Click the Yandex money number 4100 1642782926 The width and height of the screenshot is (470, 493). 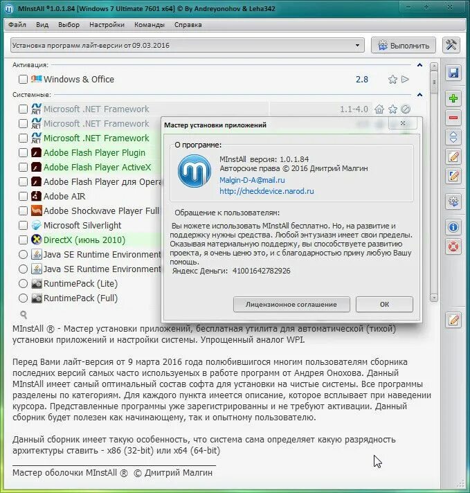coord(261,271)
